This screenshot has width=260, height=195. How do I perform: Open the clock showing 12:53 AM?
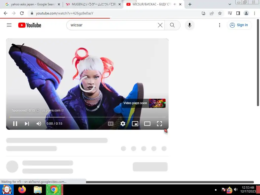point(248,189)
